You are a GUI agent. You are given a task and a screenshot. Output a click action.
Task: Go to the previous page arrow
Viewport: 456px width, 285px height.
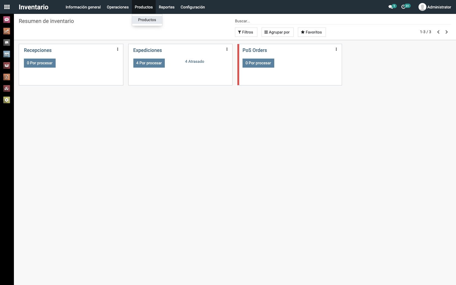tap(438, 32)
